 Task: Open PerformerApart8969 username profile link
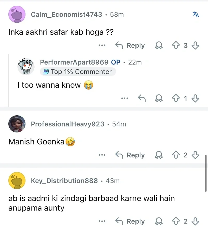(74, 62)
